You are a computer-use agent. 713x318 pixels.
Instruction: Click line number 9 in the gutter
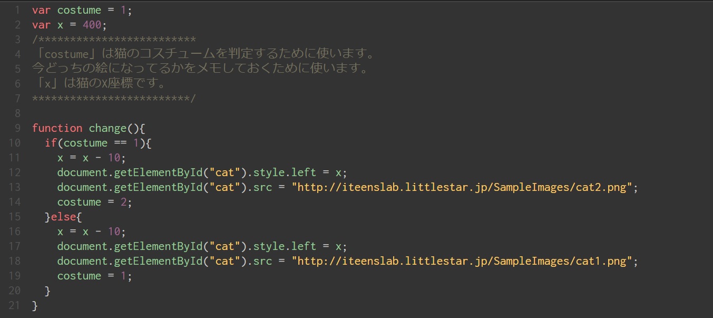[x=17, y=128]
